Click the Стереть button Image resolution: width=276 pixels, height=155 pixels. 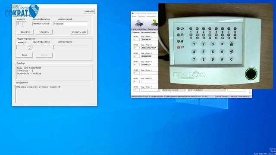[x=44, y=32]
